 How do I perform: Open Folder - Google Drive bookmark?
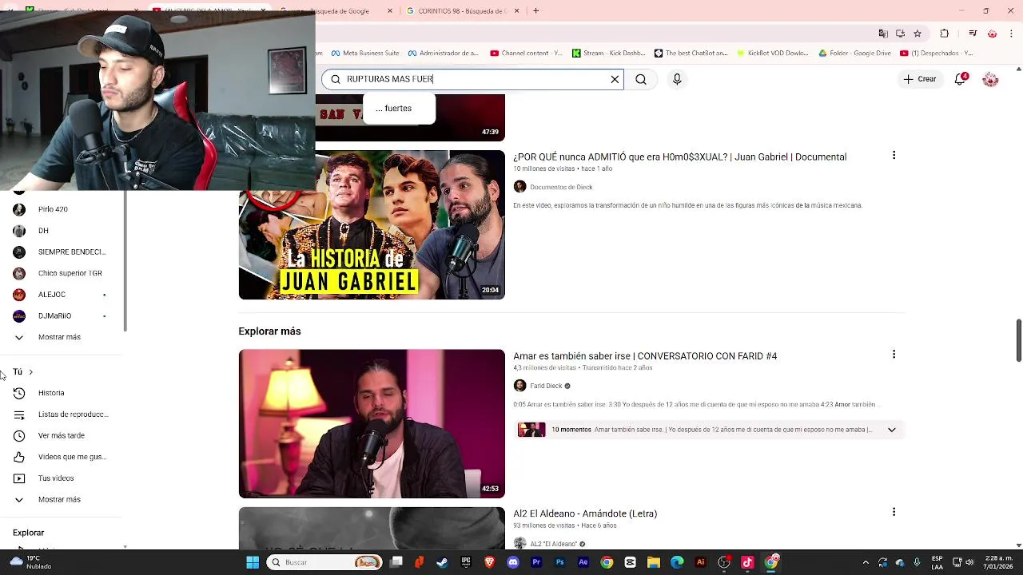[854, 54]
